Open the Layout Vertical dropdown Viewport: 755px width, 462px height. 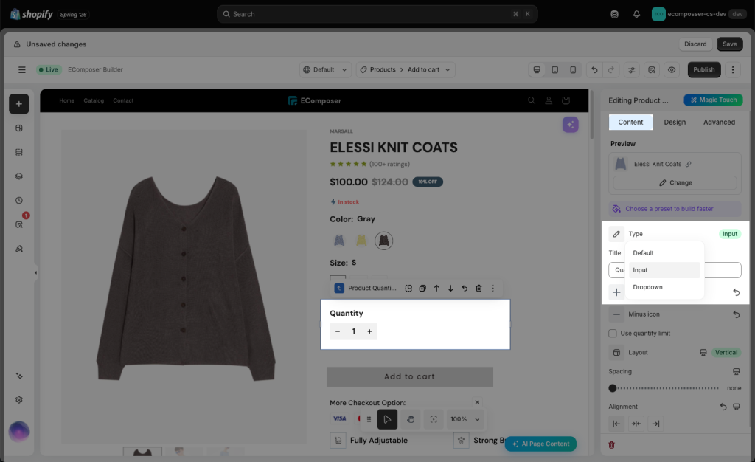(726, 353)
